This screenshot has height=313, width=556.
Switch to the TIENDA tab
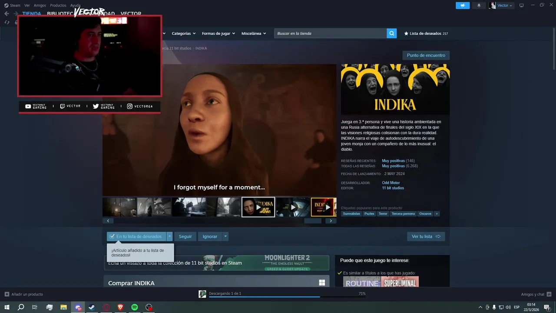32,13
